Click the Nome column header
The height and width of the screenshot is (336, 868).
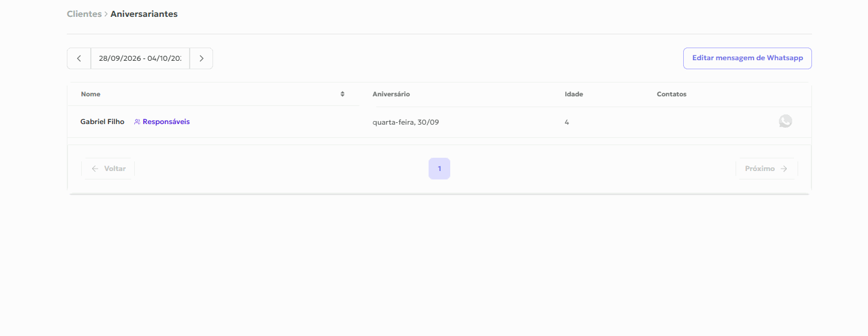(x=91, y=94)
